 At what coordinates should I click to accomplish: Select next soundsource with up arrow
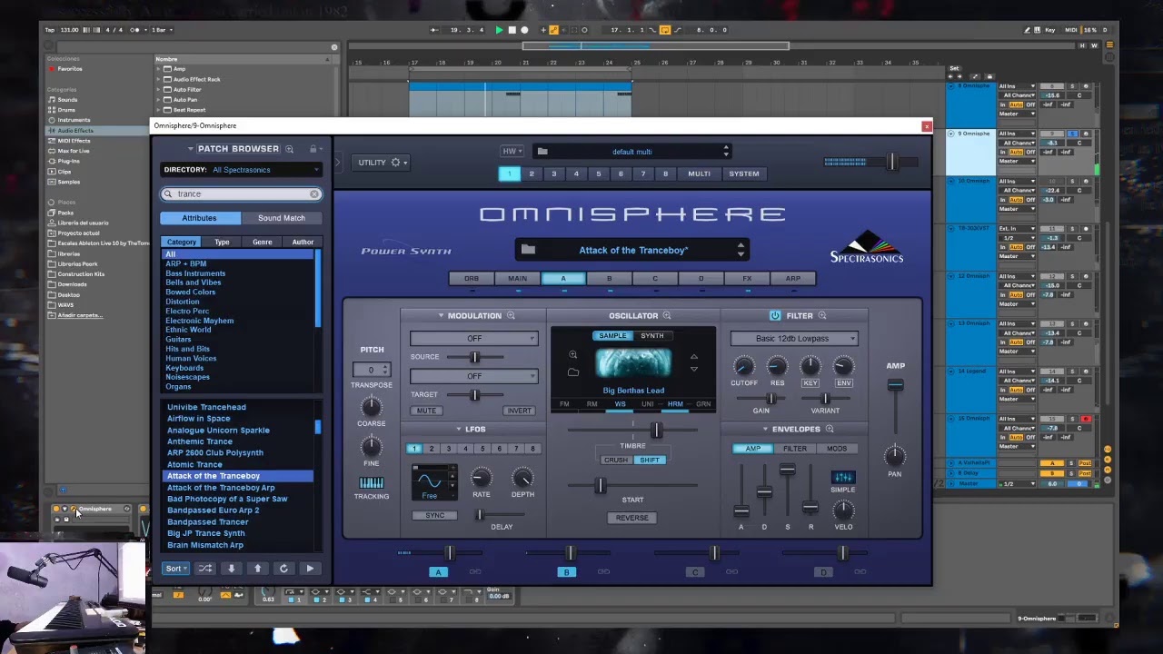click(x=694, y=357)
